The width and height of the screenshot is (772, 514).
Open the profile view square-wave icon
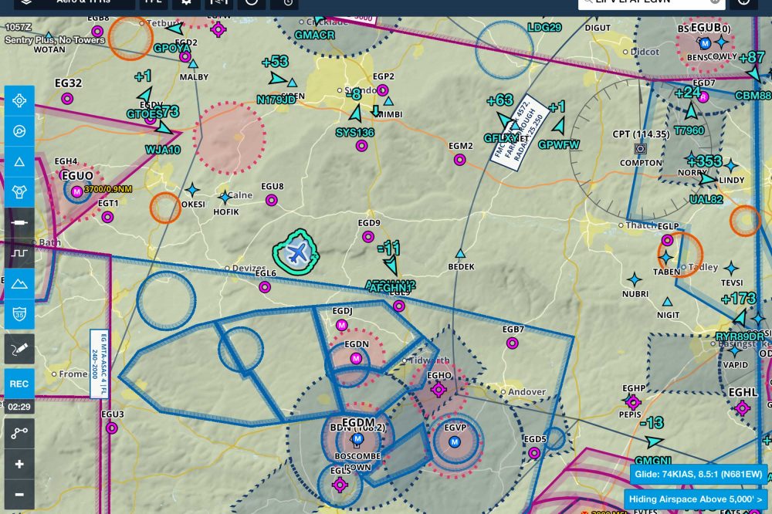19,253
